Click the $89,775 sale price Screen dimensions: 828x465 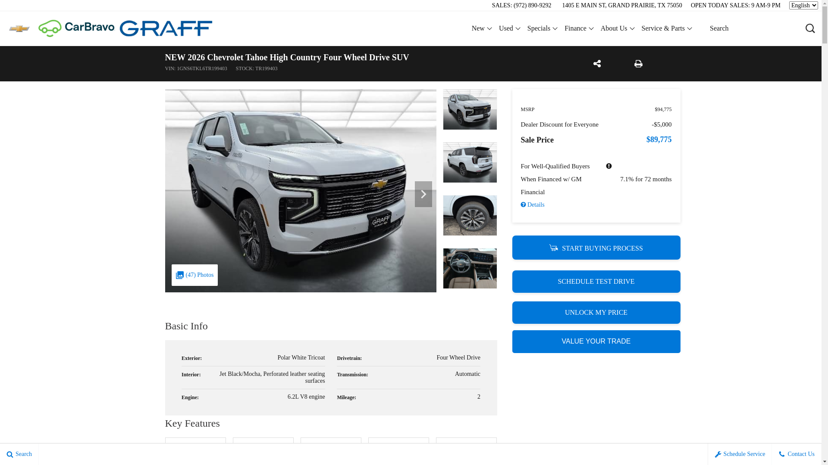click(659, 139)
